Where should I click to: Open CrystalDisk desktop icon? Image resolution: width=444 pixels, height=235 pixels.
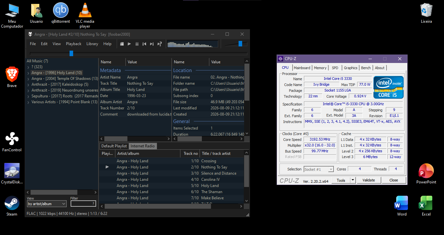(x=12, y=174)
